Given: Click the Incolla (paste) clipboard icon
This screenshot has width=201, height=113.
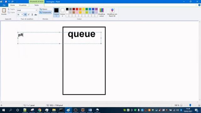Looking at the screenshot, I should point(4,10).
